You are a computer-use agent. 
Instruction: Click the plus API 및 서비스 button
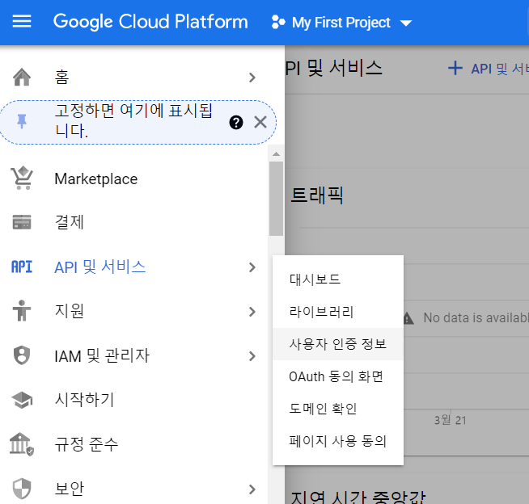489,69
